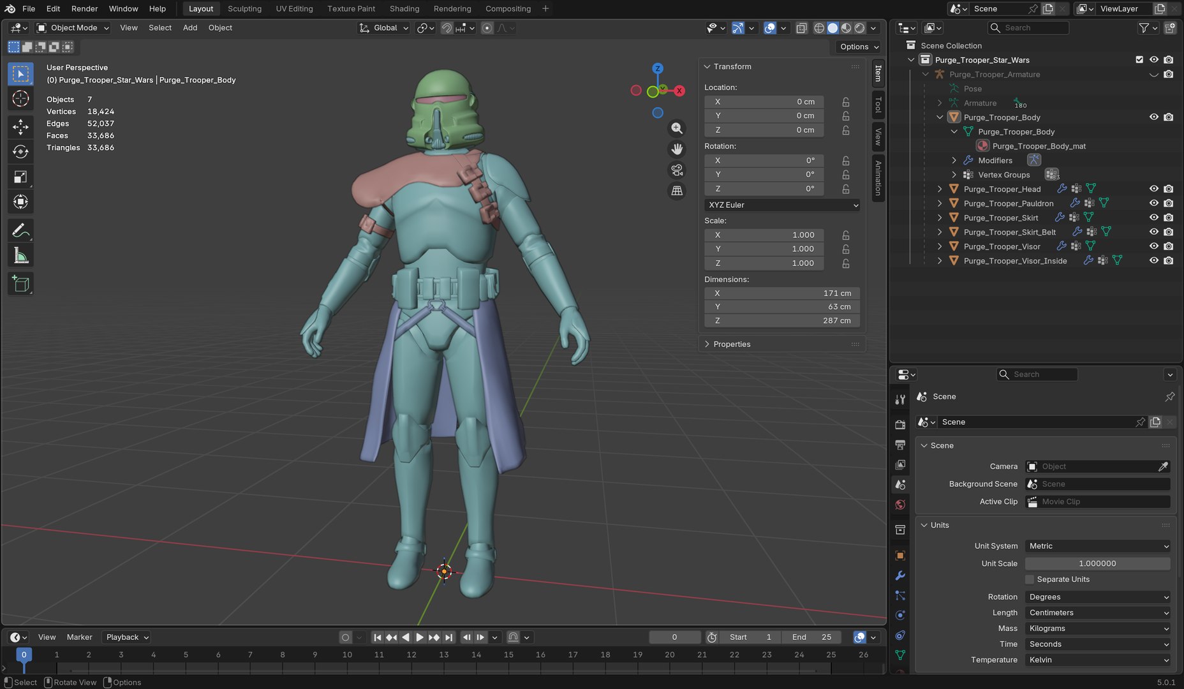Hide Purge_Trooper_Head in the viewport

point(1154,189)
